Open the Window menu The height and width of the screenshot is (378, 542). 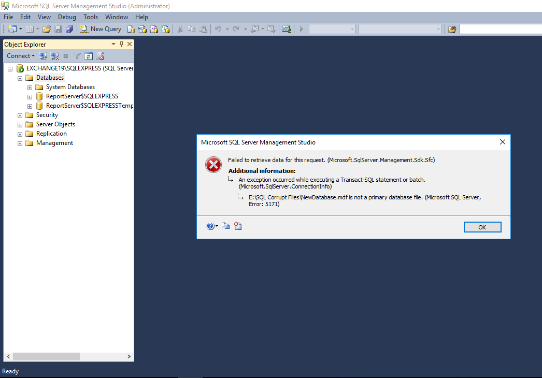pyautogui.click(x=117, y=17)
